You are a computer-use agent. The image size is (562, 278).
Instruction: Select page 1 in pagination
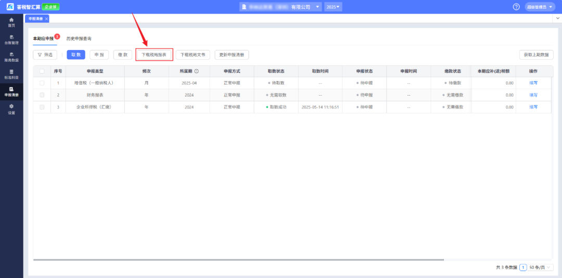523,267
